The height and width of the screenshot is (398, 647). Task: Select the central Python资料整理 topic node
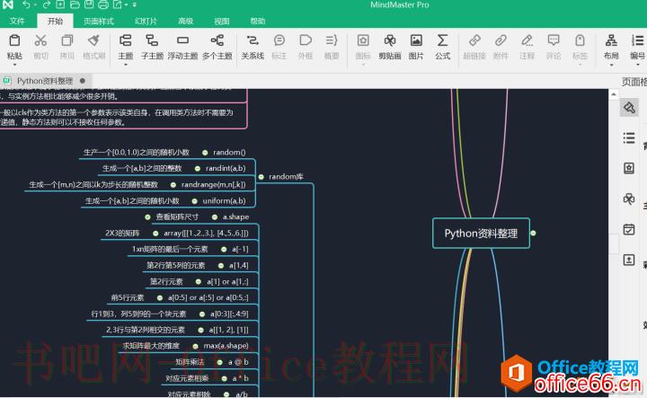[481, 234]
